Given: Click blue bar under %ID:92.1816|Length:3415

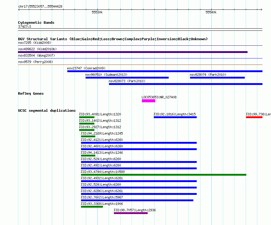Looking at the screenshot, I should pos(175,117).
